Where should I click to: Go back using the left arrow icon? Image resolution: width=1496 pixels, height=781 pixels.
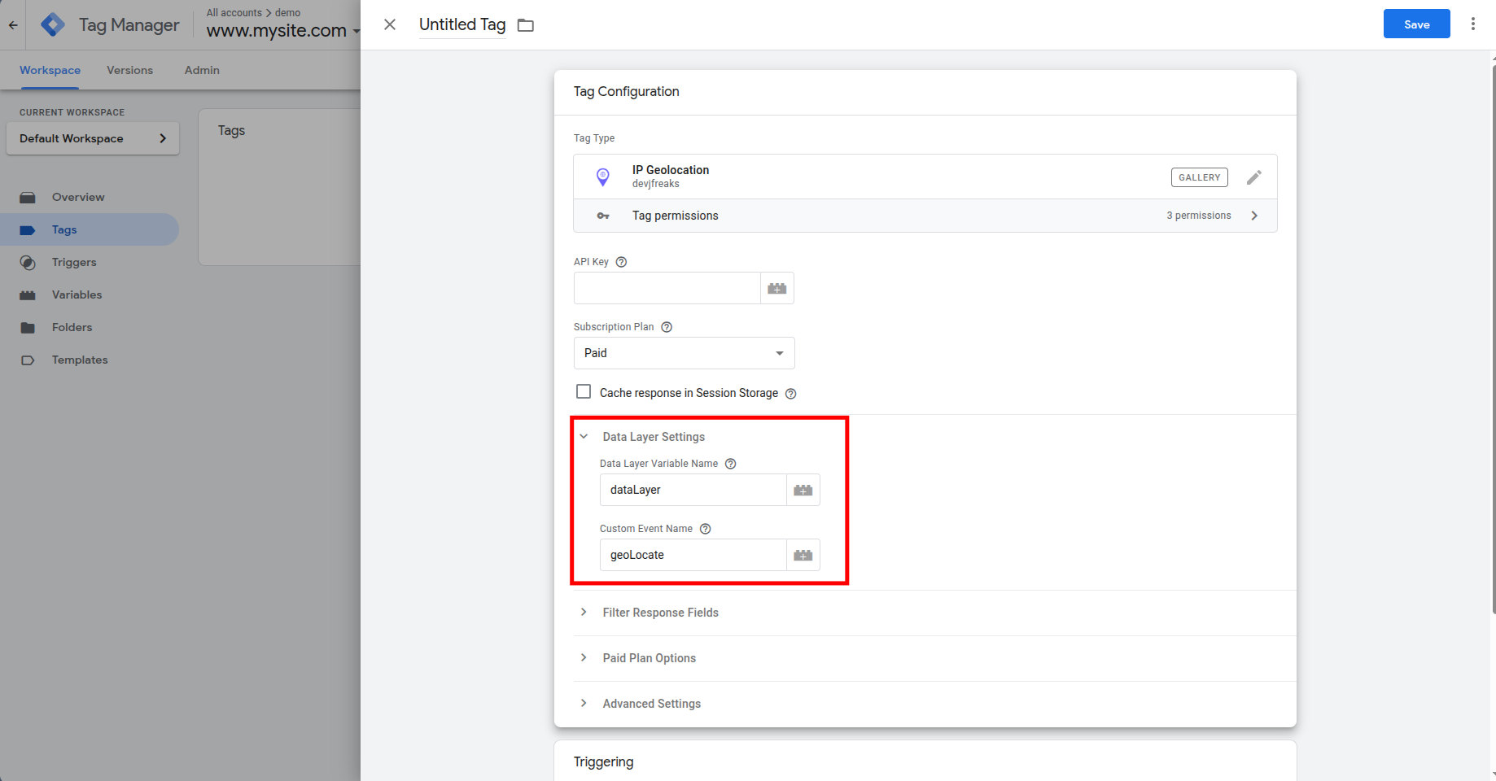point(13,25)
